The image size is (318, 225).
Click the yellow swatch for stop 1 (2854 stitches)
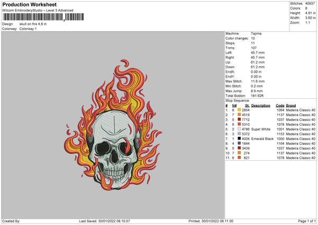(x=239, y=110)
